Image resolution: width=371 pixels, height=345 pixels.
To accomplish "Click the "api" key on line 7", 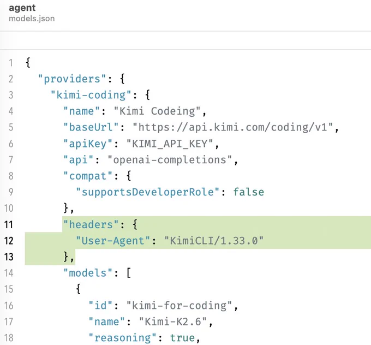I will click(x=79, y=160).
